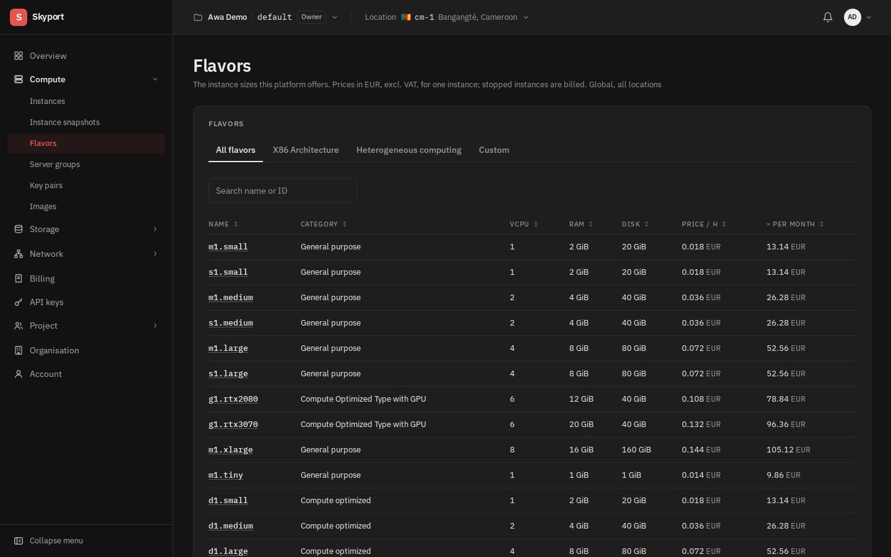
Task: Click the API keys key icon
Action: [x=19, y=302]
